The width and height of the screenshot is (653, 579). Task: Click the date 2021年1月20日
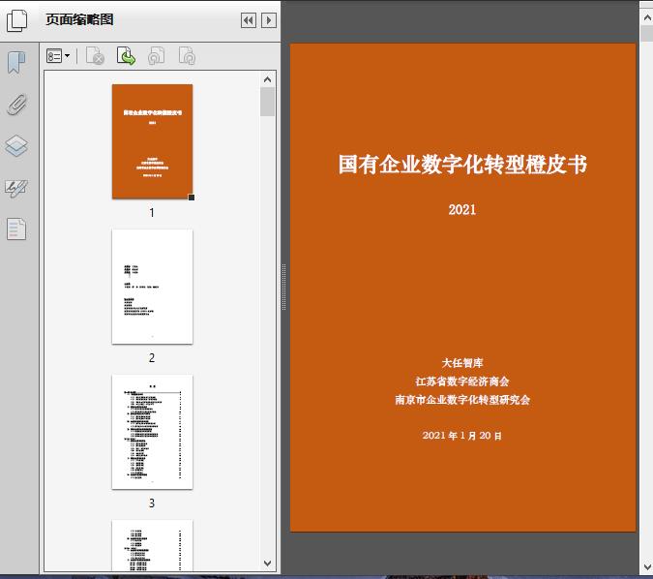click(x=462, y=435)
